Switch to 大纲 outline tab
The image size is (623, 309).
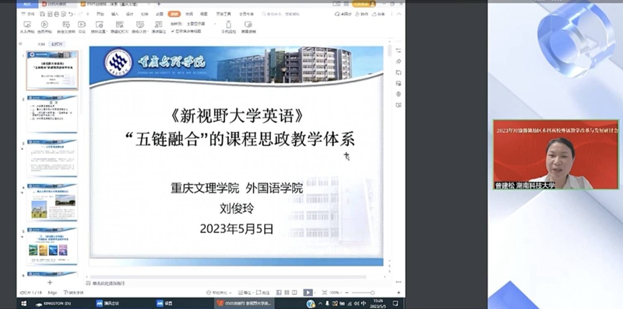click(41, 44)
